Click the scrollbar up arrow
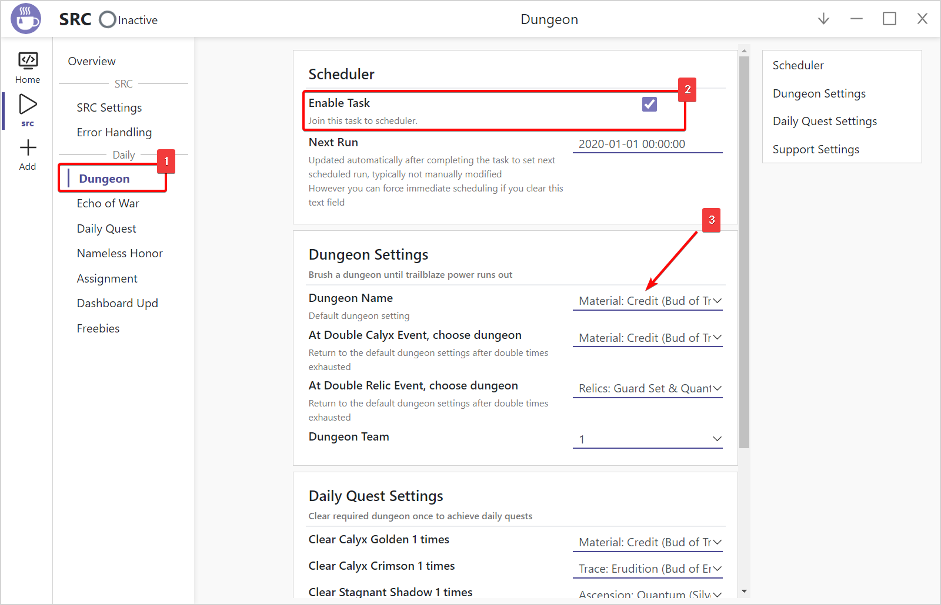The height and width of the screenshot is (605, 941). pos(744,50)
